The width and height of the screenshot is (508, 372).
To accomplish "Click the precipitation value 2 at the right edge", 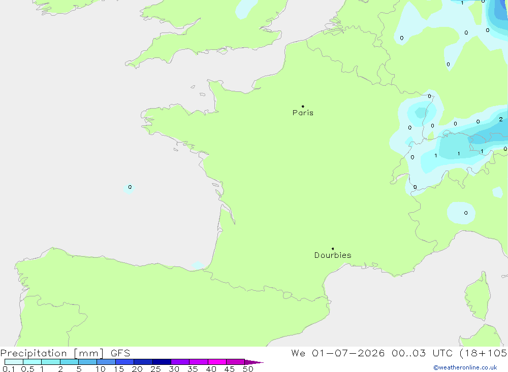I will [501, 119].
